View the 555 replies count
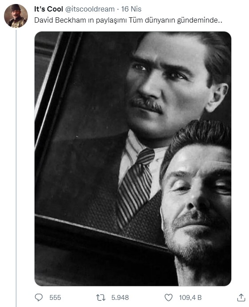 coord(55,298)
